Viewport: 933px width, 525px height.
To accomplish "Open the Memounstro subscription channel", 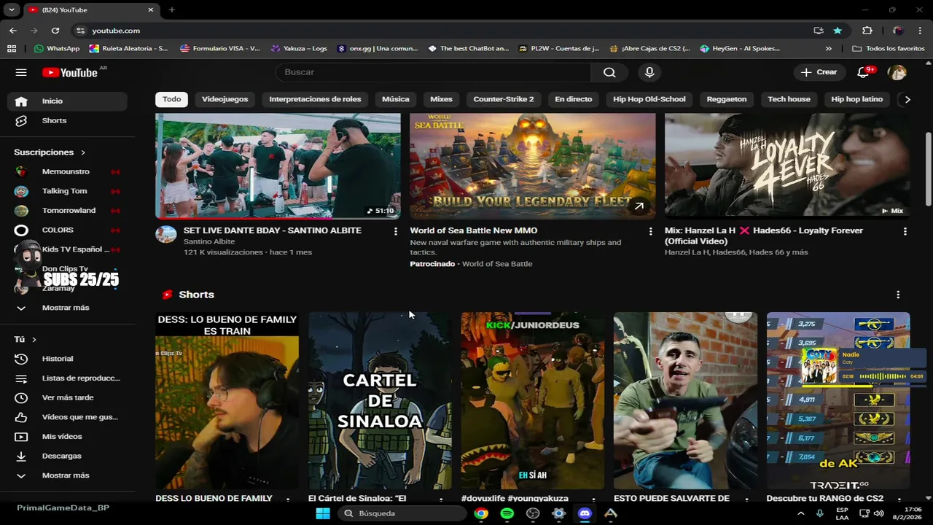I will pos(67,171).
